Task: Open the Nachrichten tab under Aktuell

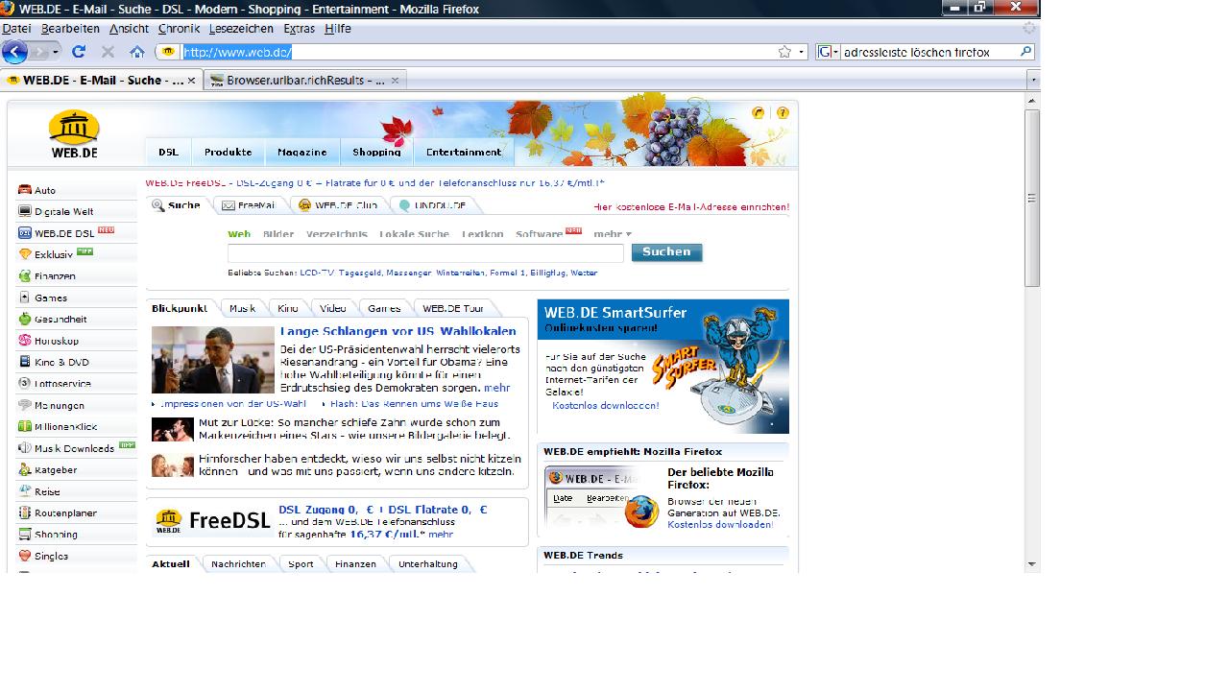Action: (x=238, y=564)
